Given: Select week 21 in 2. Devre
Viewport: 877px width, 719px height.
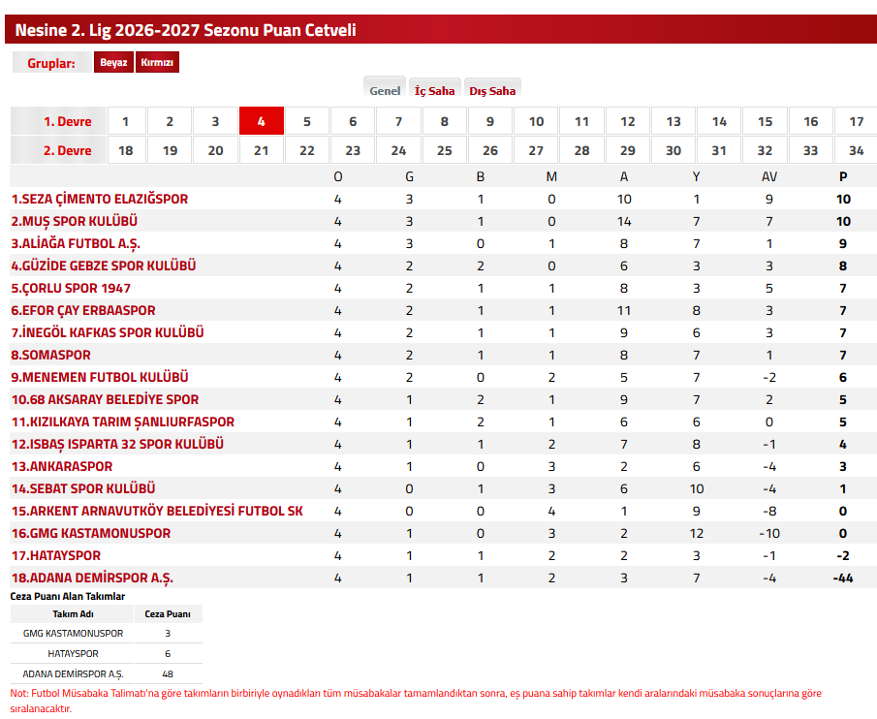Looking at the screenshot, I should pyautogui.click(x=262, y=150).
